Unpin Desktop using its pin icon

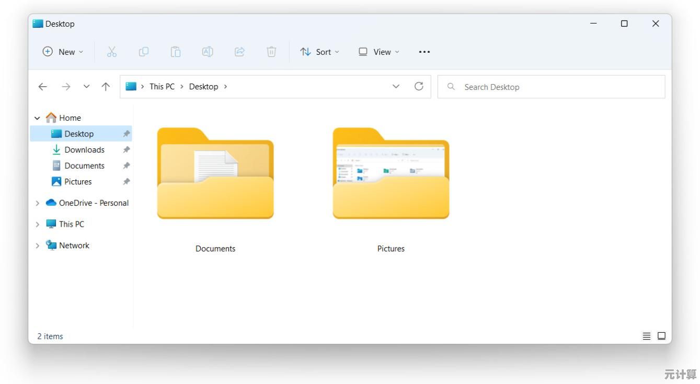126,134
